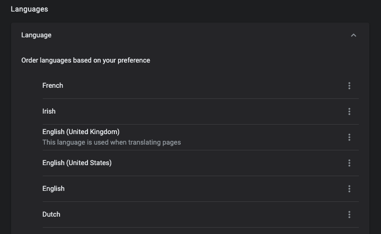This screenshot has width=381, height=234.
Task: Click the divider line below the French row
Action: click(x=200, y=98)
